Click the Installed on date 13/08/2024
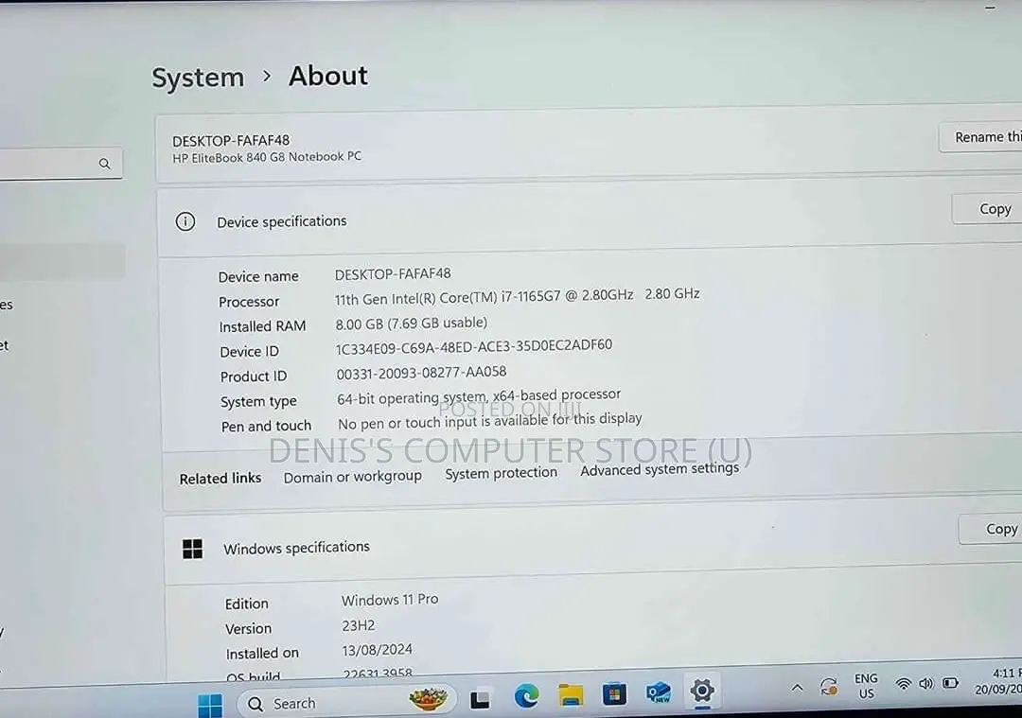The image size is (1022, 718). tap(377, 650)
